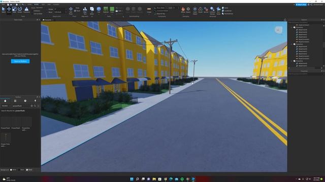Click the Service gears icon
This screenshot has height=182, width=325.
click(x=206, y=10)
